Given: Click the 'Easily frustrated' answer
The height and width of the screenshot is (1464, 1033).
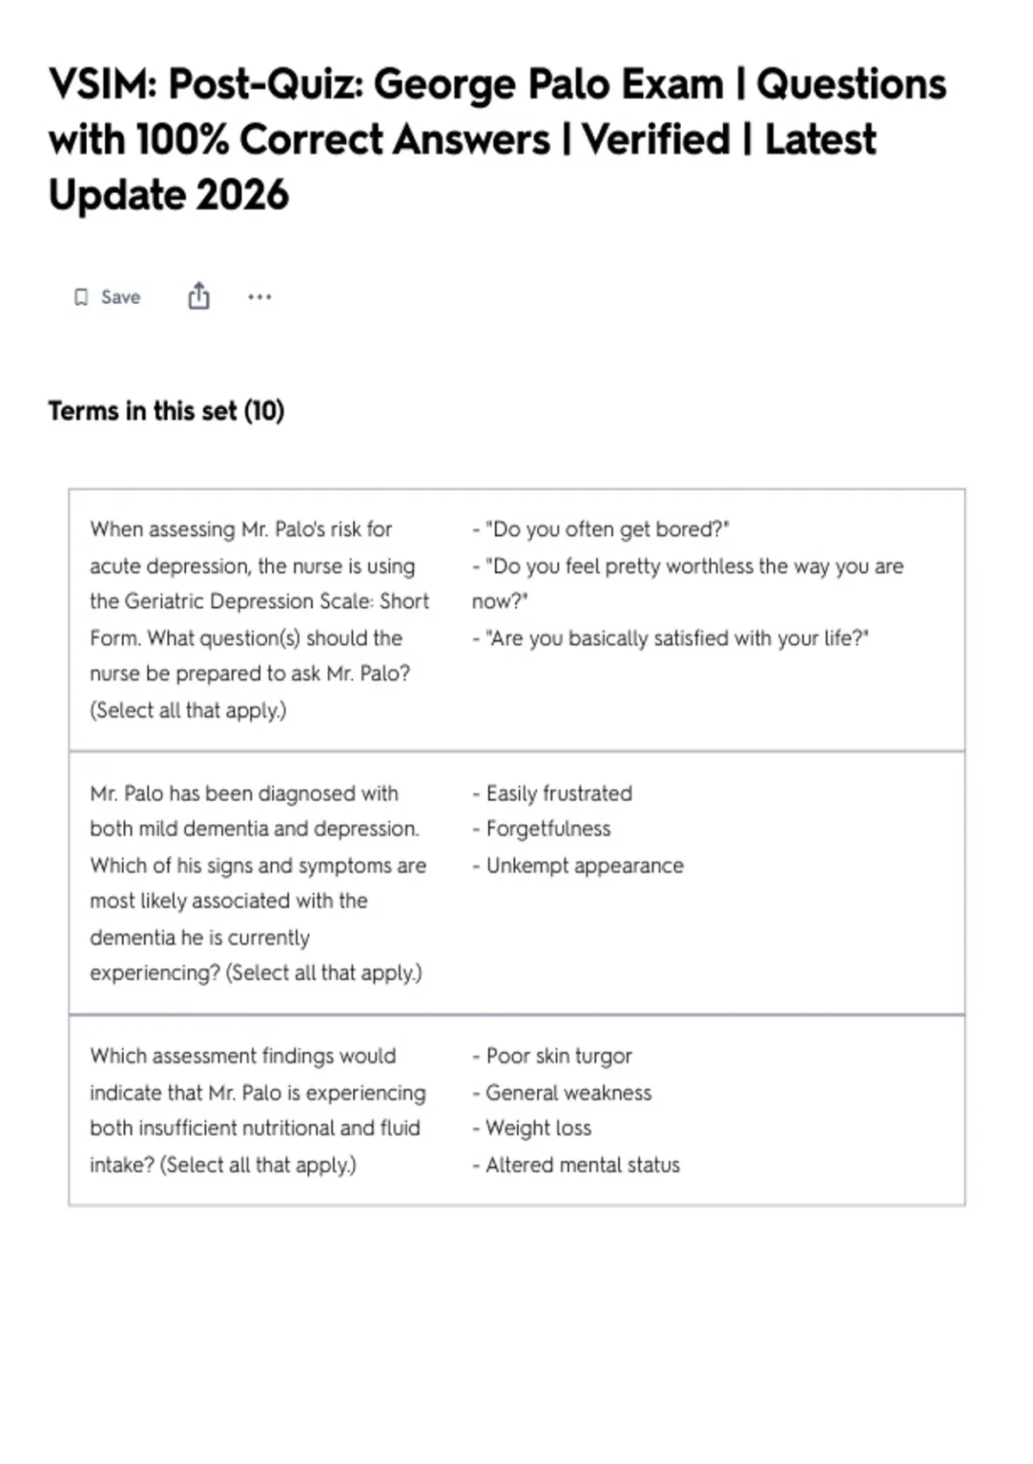Looking at the screenshot, I should point(552,793).
